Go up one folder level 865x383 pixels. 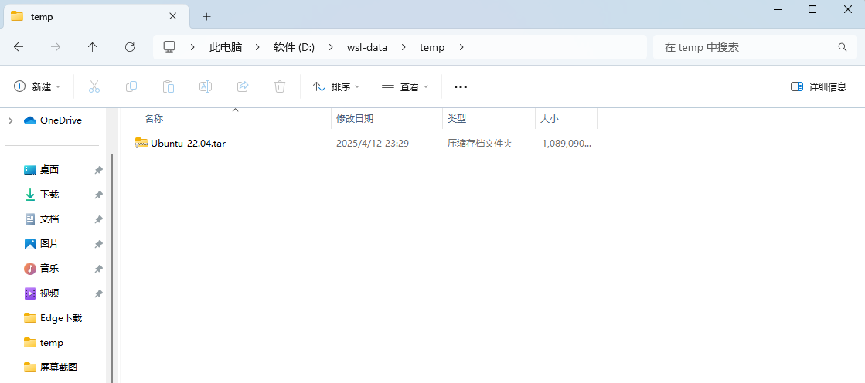point(93,47)
